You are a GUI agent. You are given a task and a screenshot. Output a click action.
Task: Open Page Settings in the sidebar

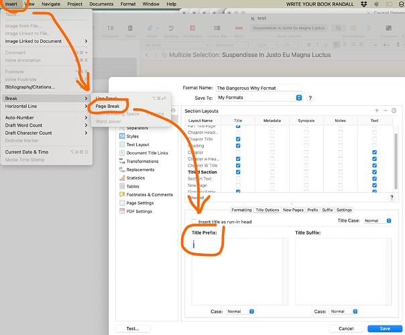click(x=140, y=203)
